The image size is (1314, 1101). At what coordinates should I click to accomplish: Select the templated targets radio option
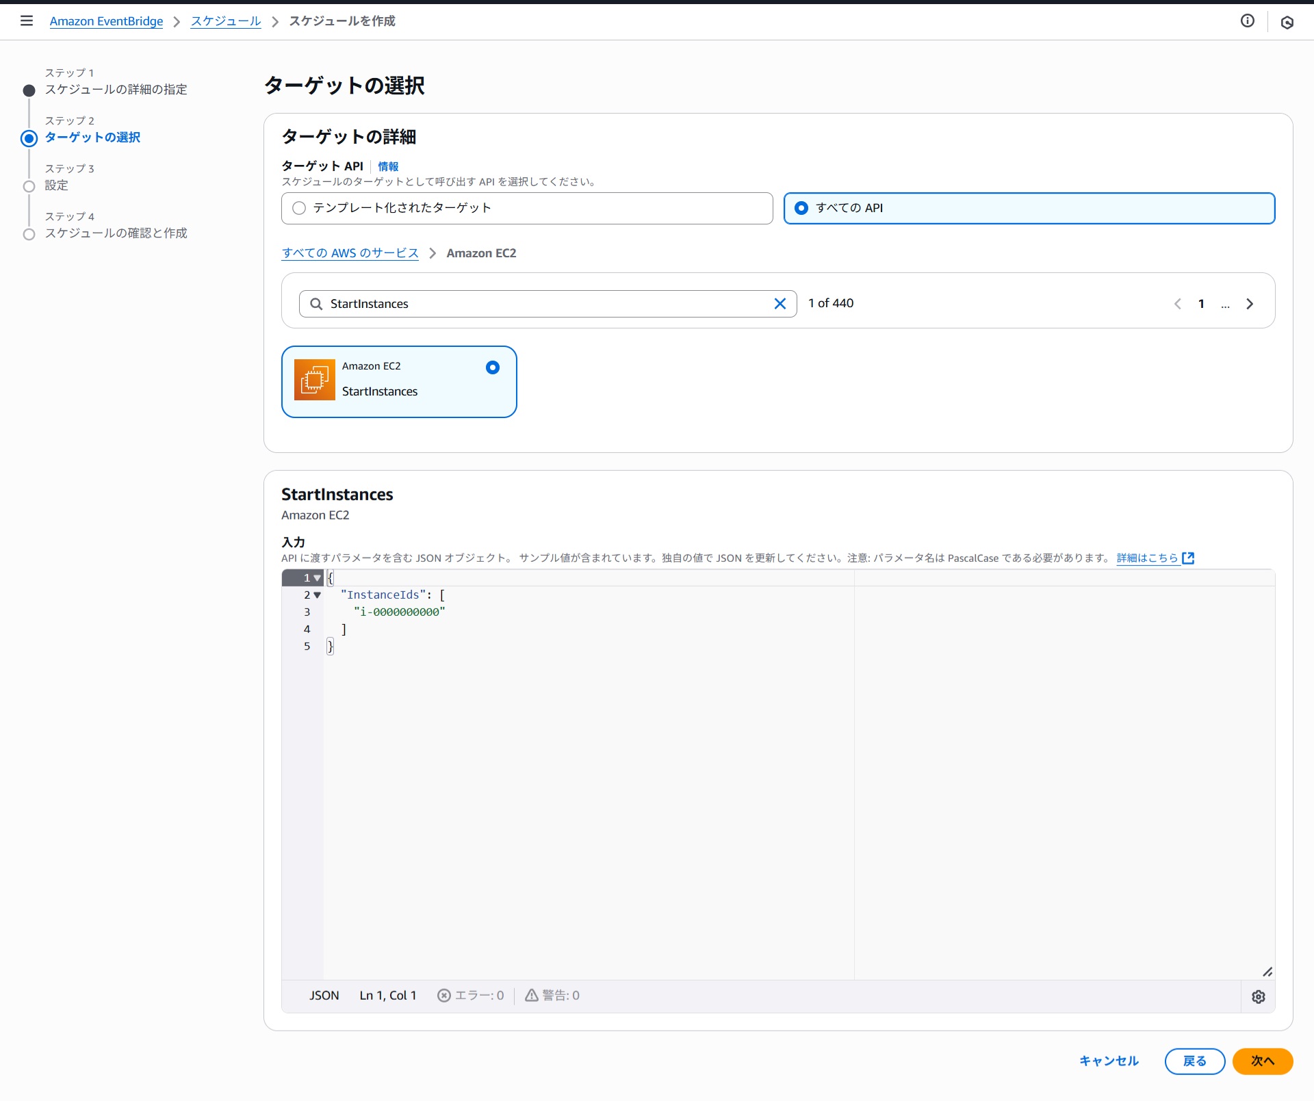(x=299, y=208)
